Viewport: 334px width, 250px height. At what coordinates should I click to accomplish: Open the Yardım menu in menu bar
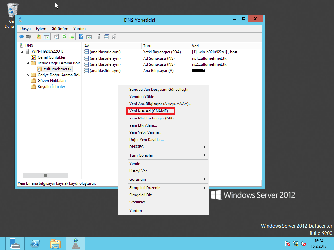(x=80, y=29)
